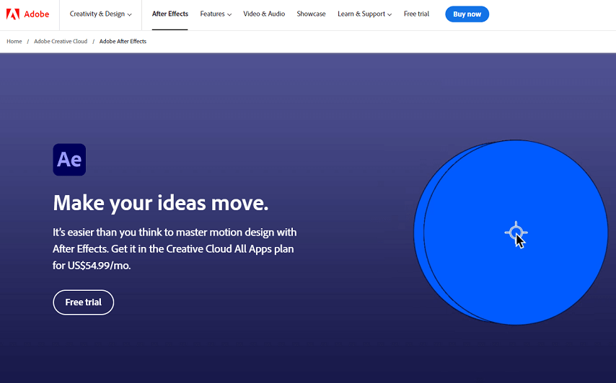Viewport: 616px width, 383px height.
Task: Click the anchor point crosshair on the circle
Action: [x=515, y=232]
